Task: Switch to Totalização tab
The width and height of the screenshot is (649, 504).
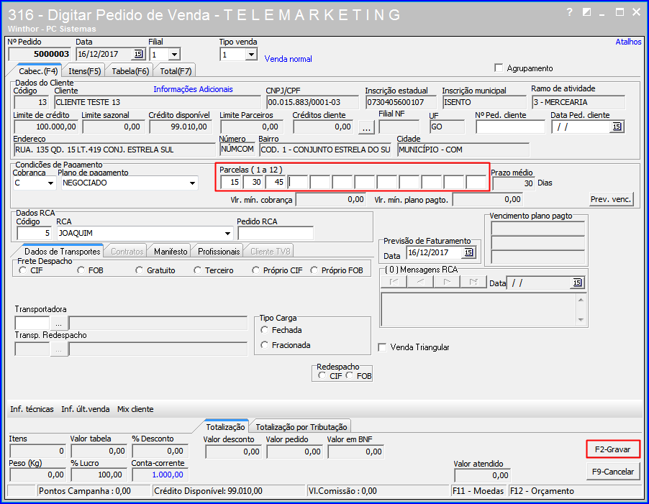Action: click(x=226, y=426)
